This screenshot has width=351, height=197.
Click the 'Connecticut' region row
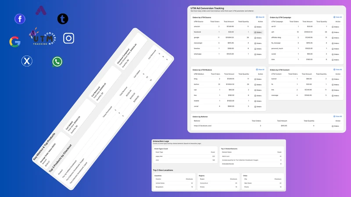218,183
